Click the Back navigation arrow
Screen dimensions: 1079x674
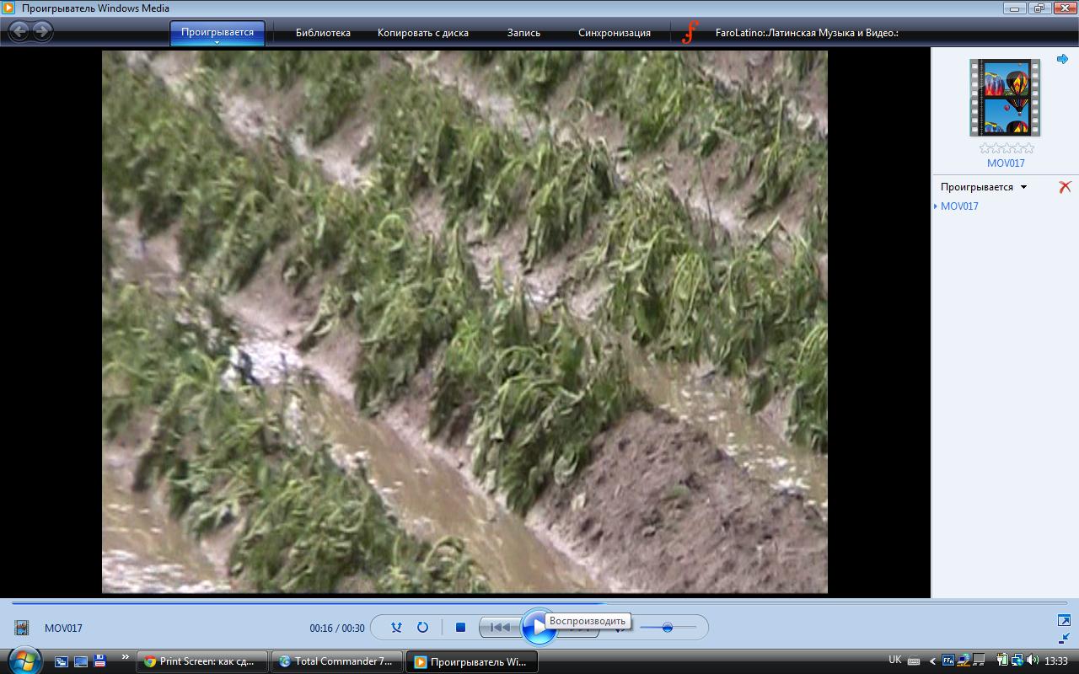click(x=19, y=32)
